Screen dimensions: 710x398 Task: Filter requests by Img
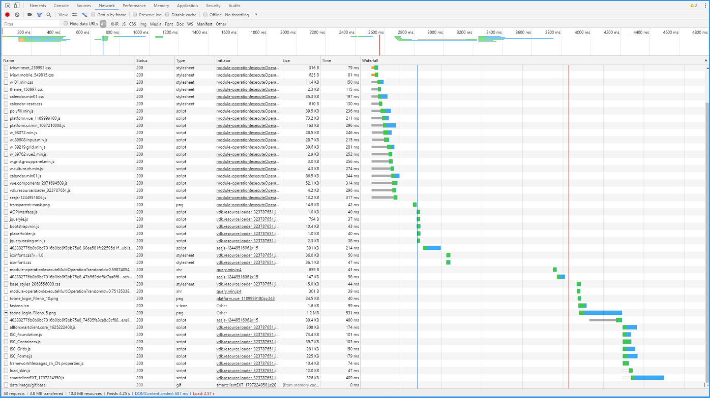[x=143, y=24]
